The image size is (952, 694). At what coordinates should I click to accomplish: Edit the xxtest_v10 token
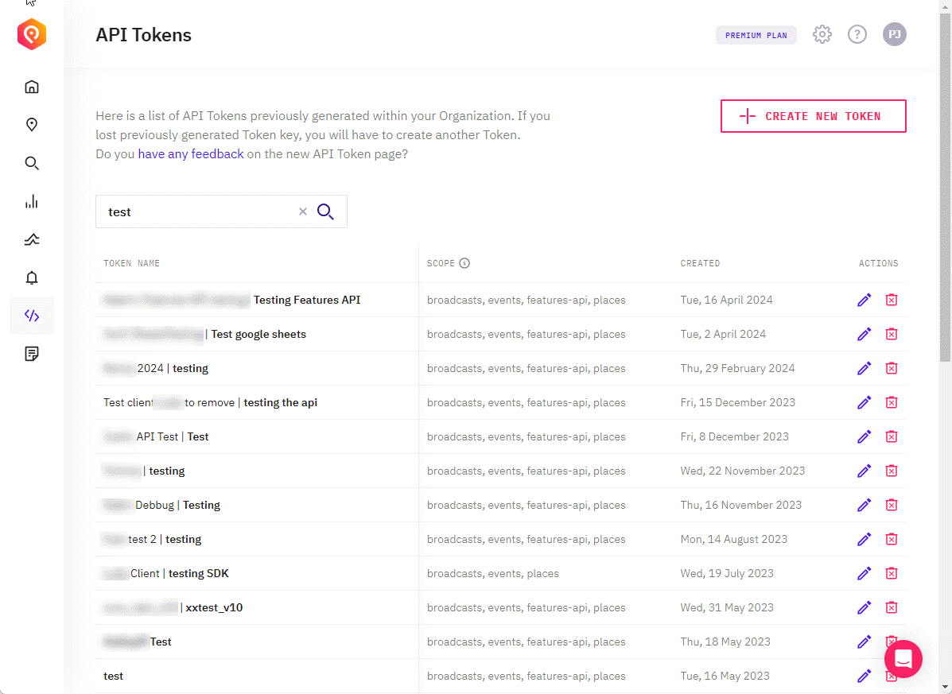pyautogui.click(x=864, y=607)
